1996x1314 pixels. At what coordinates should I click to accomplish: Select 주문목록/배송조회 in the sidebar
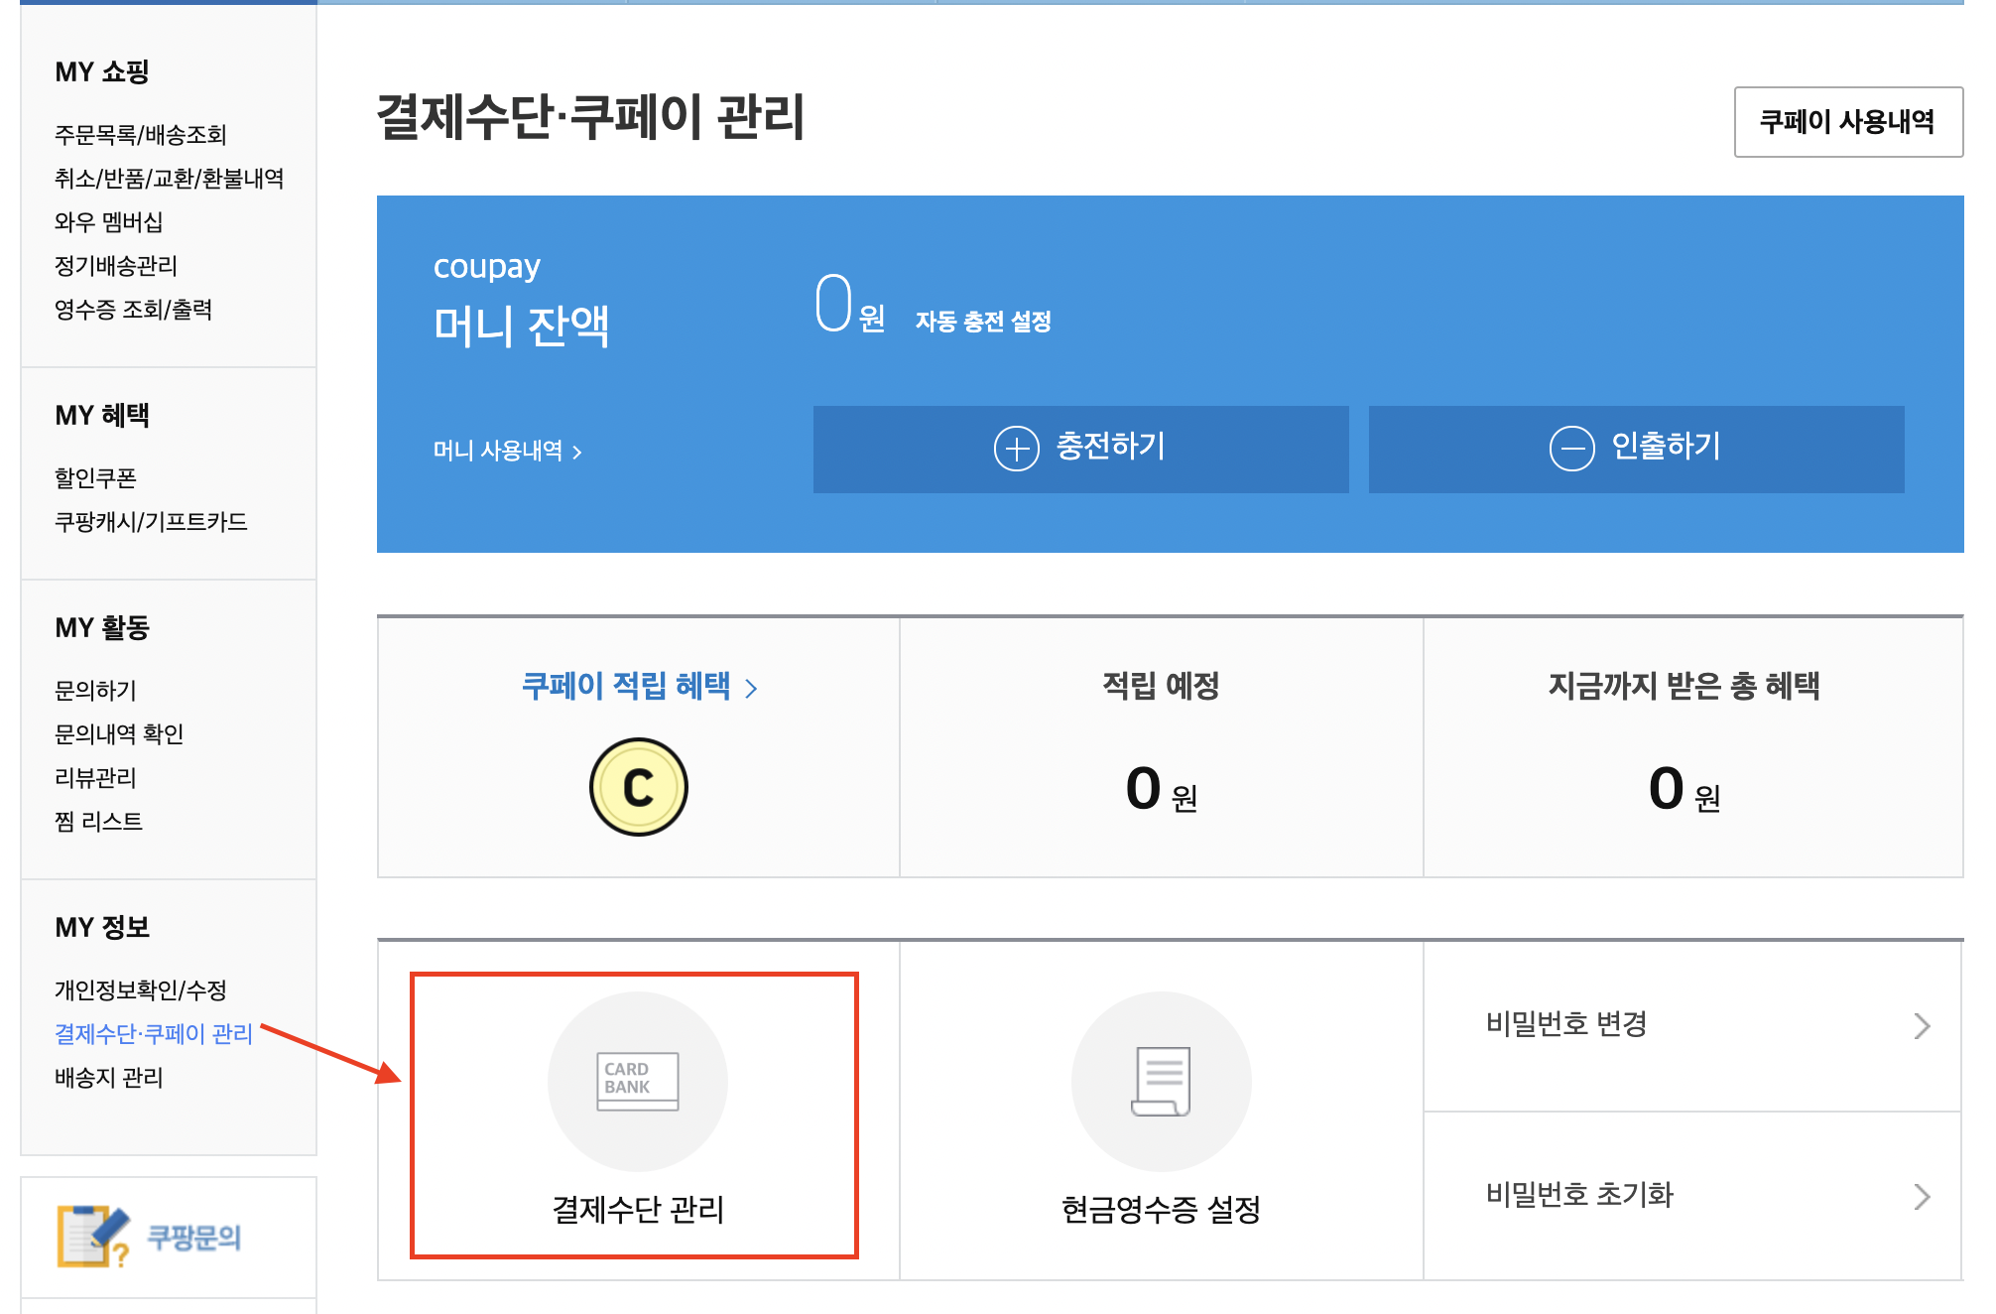pos(139,135)
